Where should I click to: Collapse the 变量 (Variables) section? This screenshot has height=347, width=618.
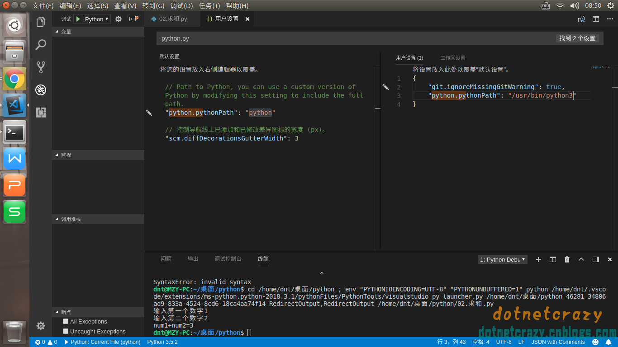[x=98, y=32]
